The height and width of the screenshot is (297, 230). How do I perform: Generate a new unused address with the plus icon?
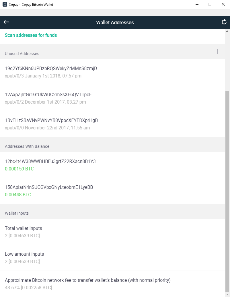tap(218, 52)
